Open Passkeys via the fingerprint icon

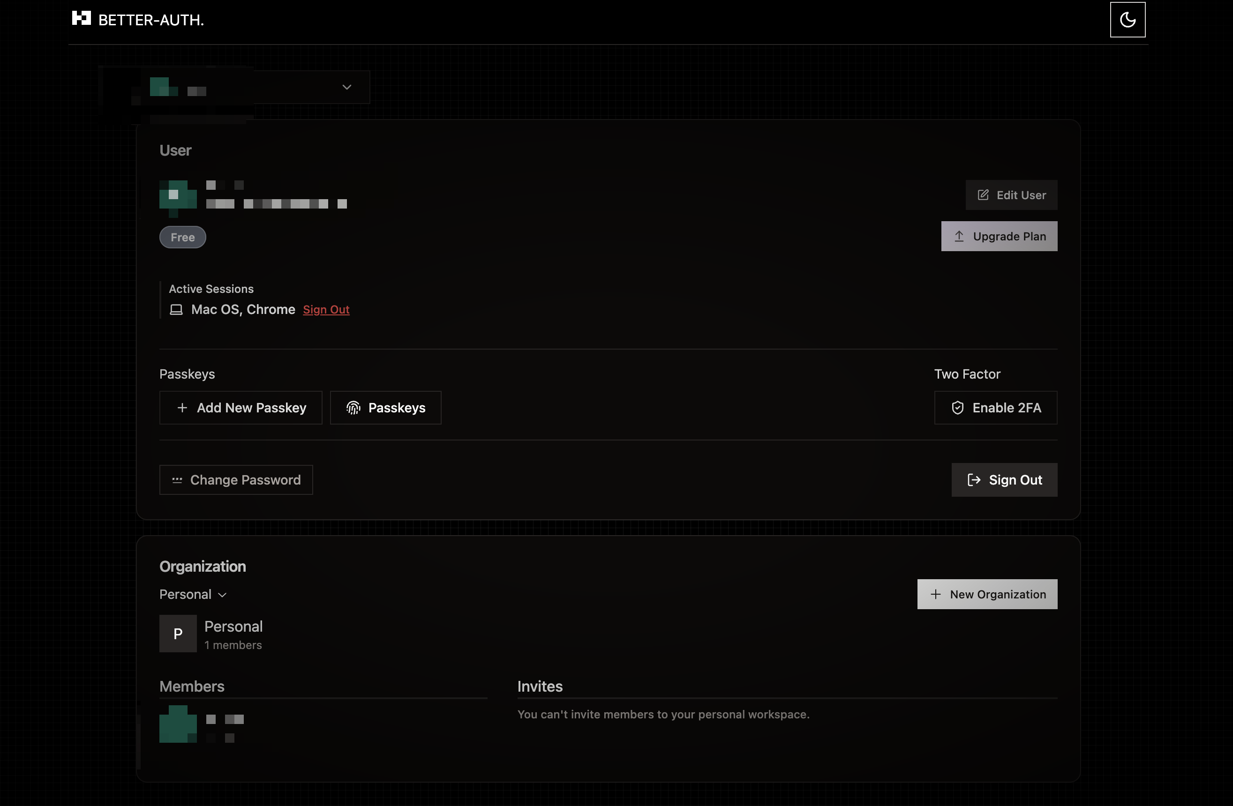pos(353,408)
